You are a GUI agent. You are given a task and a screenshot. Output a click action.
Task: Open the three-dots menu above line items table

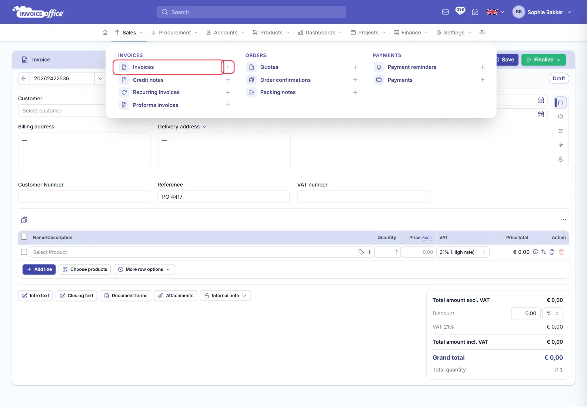coord(564,220)
